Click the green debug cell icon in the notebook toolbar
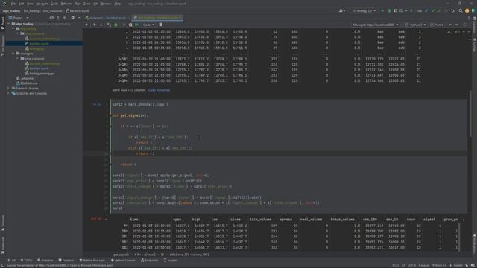The image size is (477, 268). coord(116,25)
